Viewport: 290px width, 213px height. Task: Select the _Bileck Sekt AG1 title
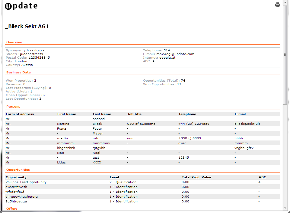click(27, 27)
